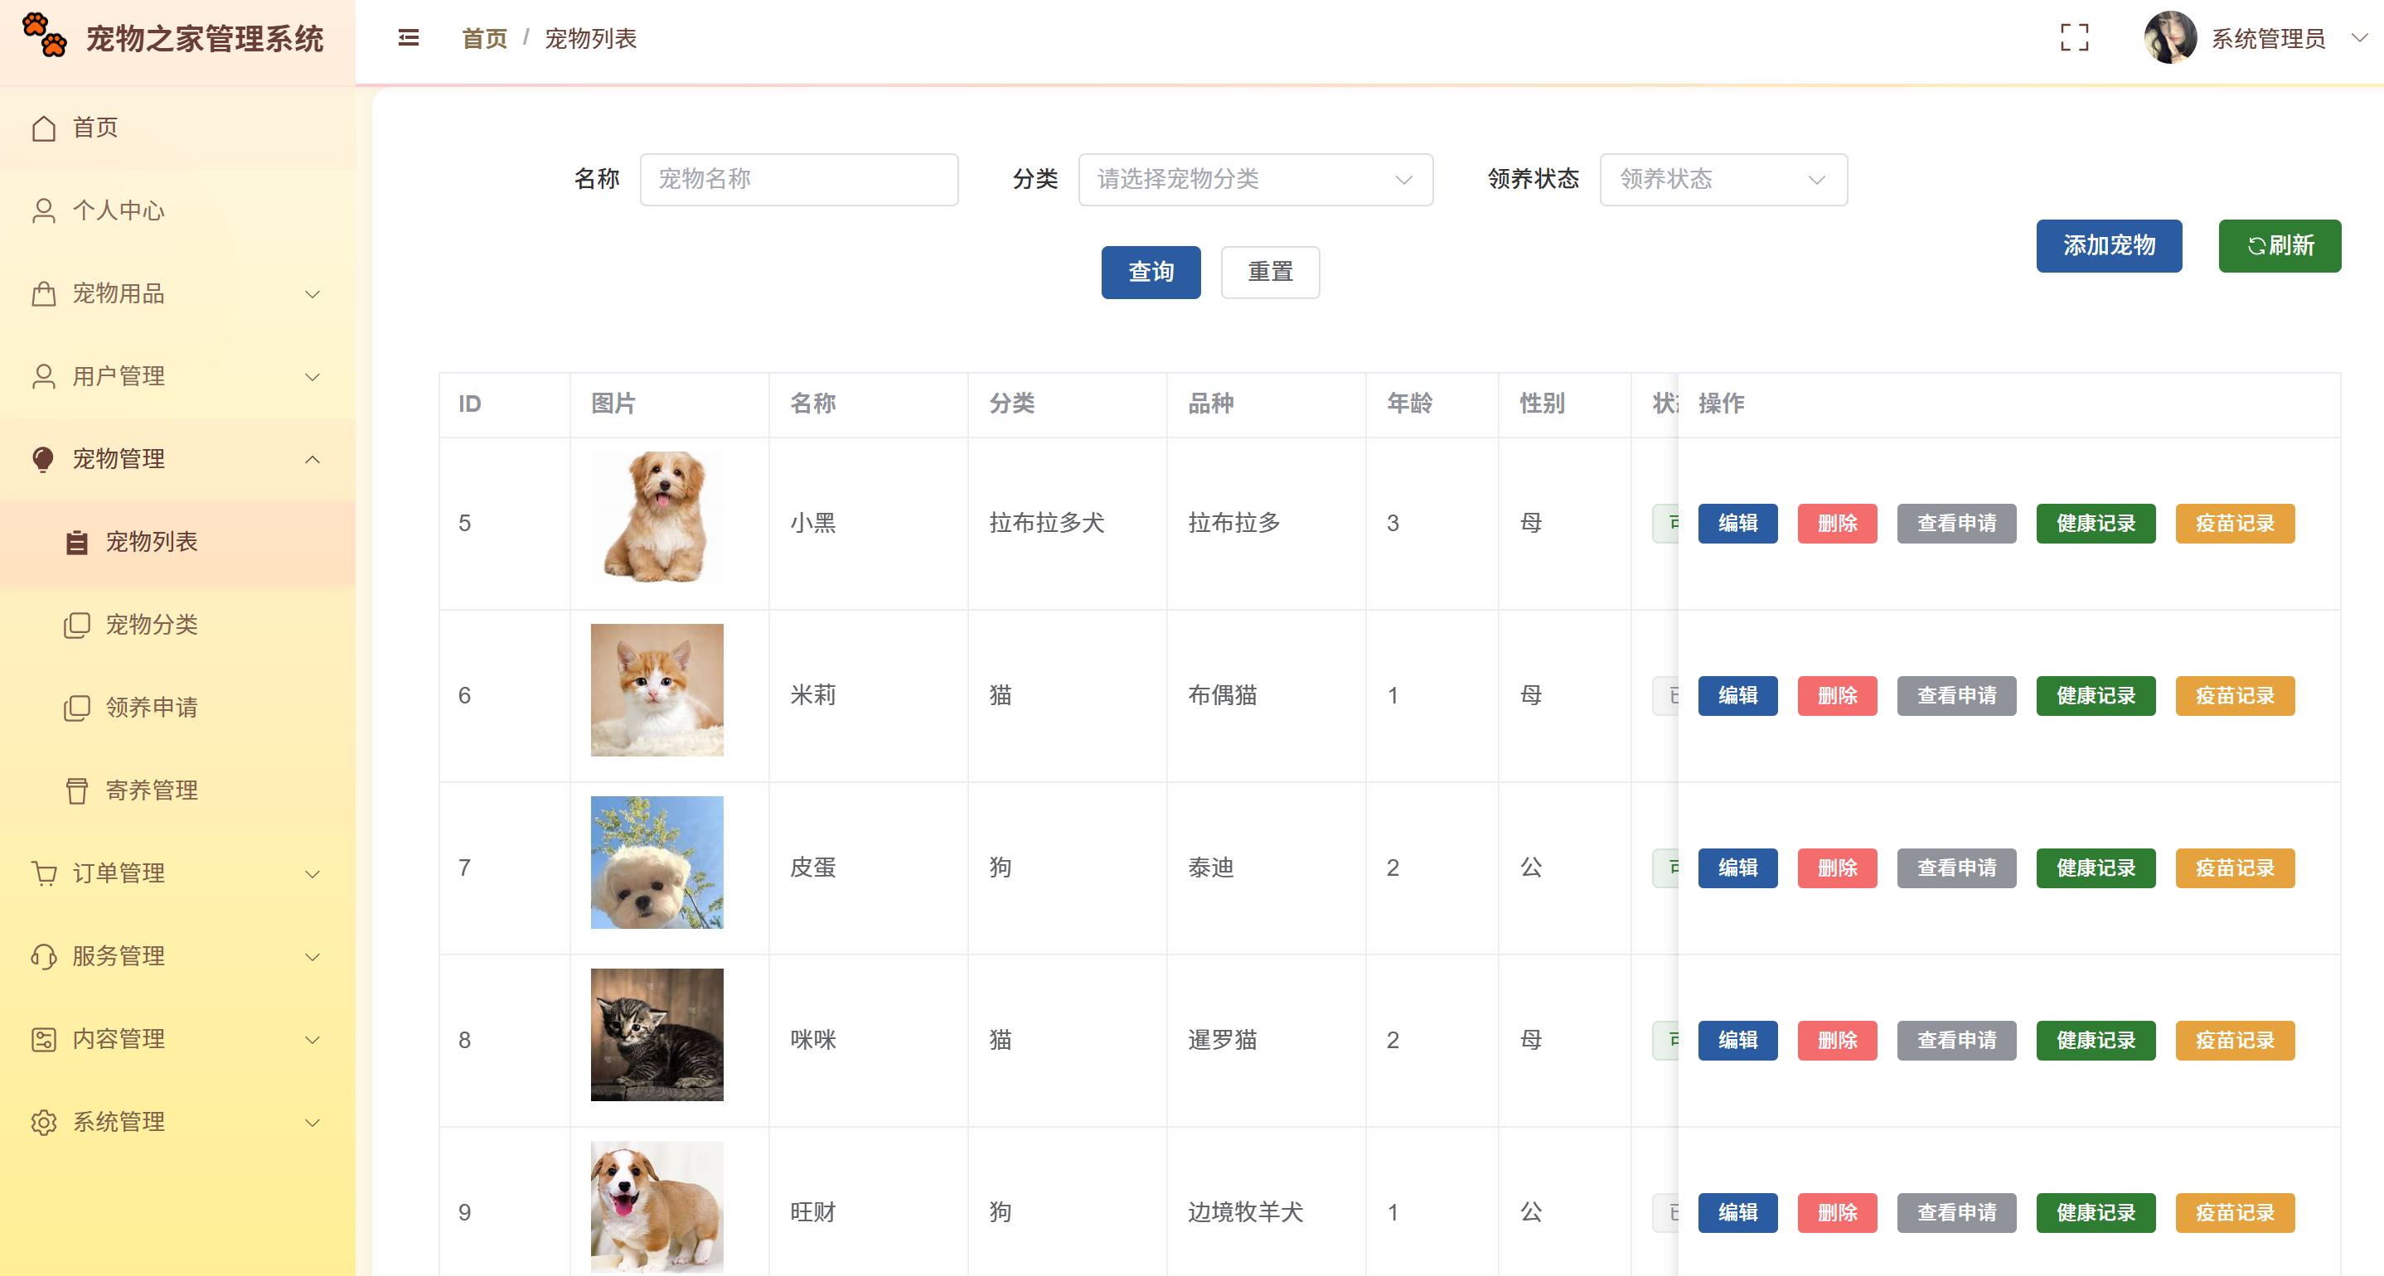
Task: Expand the 用户管理 section
Action: [x=119, y=377]
